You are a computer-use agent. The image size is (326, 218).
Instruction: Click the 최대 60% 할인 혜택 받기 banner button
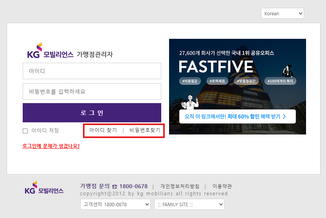(x=238, y=116)
